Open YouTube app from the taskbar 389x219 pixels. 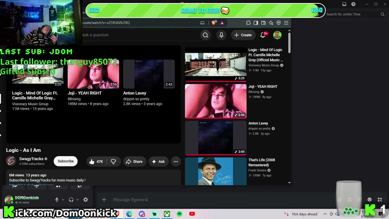tap(192, 214)
